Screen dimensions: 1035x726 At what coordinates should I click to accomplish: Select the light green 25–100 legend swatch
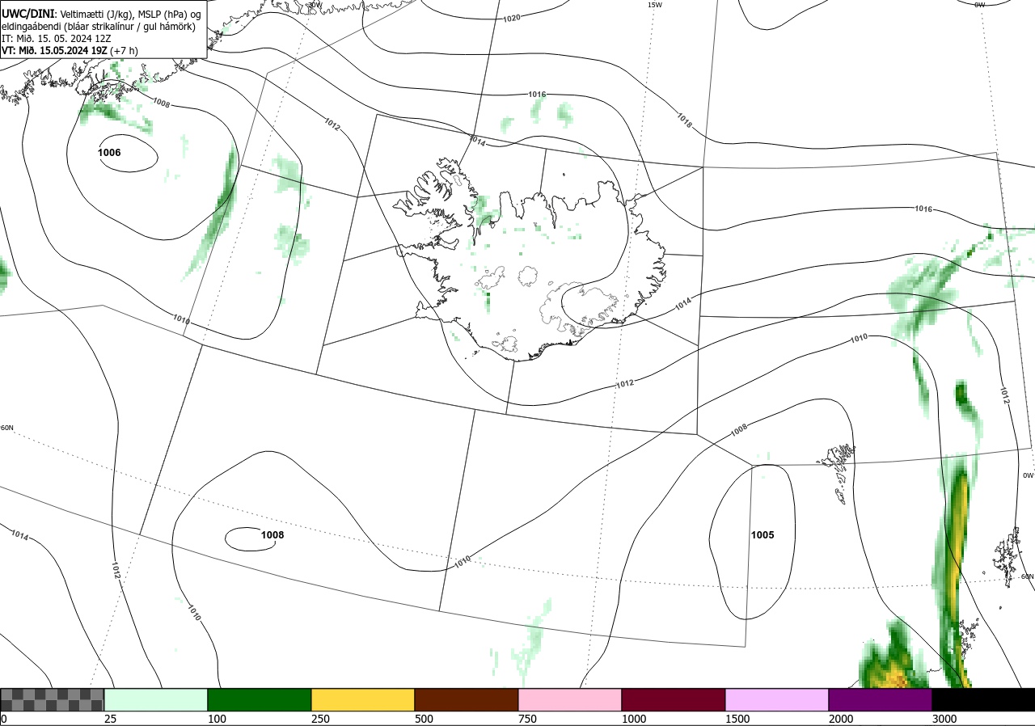click(x=156, y=699)
